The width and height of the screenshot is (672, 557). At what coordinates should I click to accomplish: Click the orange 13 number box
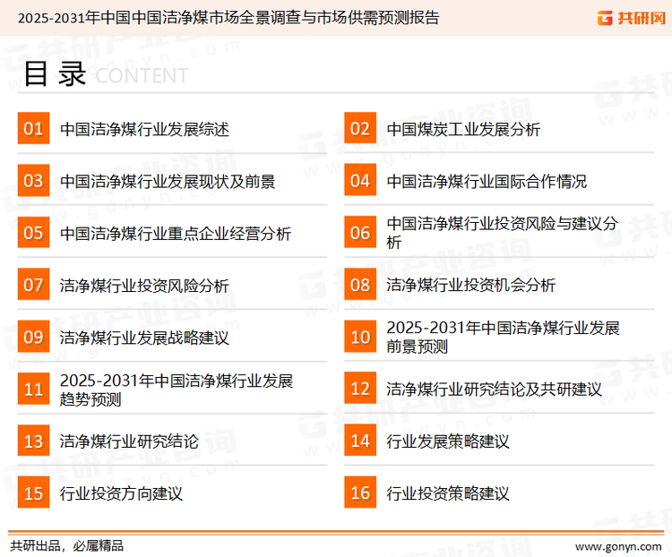pos(33,441)
